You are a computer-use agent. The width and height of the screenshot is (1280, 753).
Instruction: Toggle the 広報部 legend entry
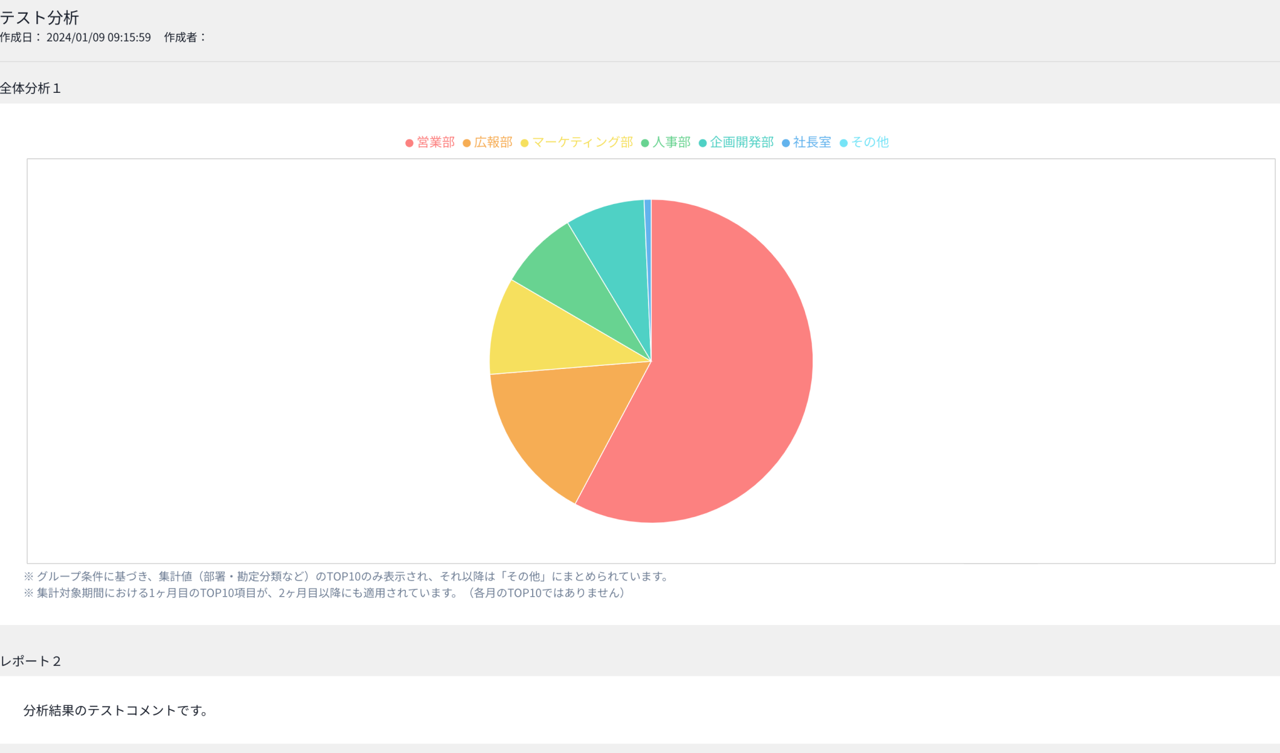click(488, 142)
